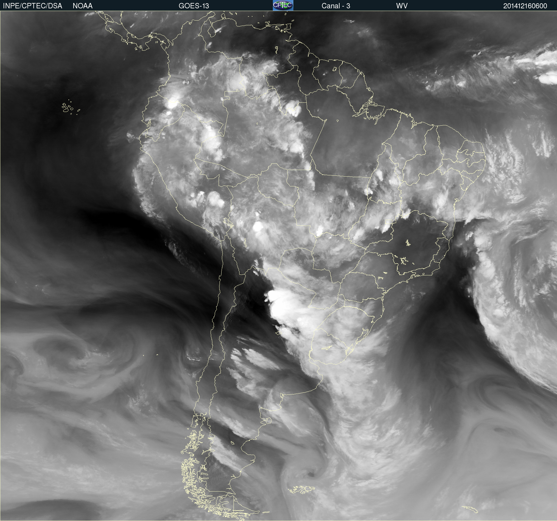
Task: Select the INPE/CPTEC/DSA header text
Action: coord(32,6)
